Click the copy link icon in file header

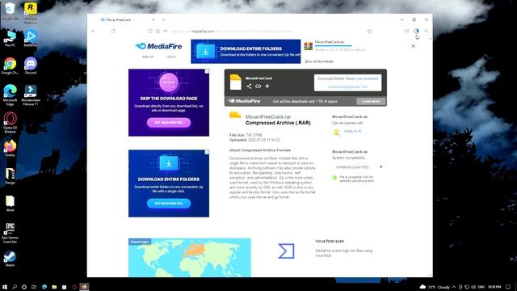tap(258, 86)
